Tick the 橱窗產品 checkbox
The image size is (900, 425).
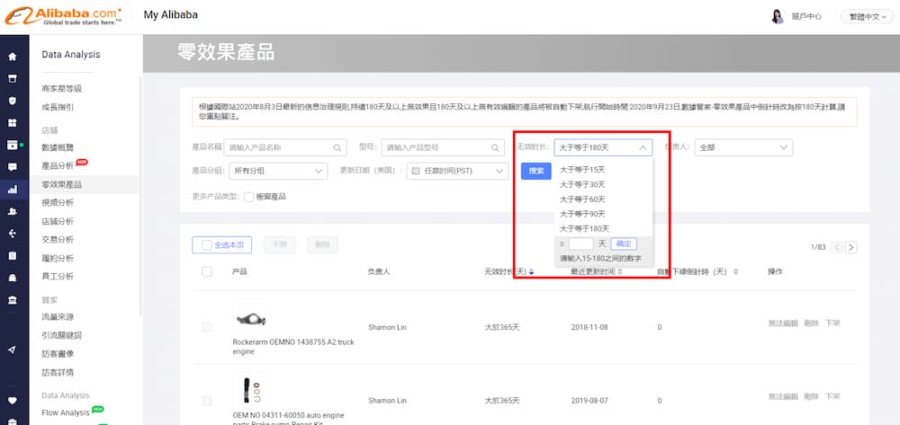248,197
